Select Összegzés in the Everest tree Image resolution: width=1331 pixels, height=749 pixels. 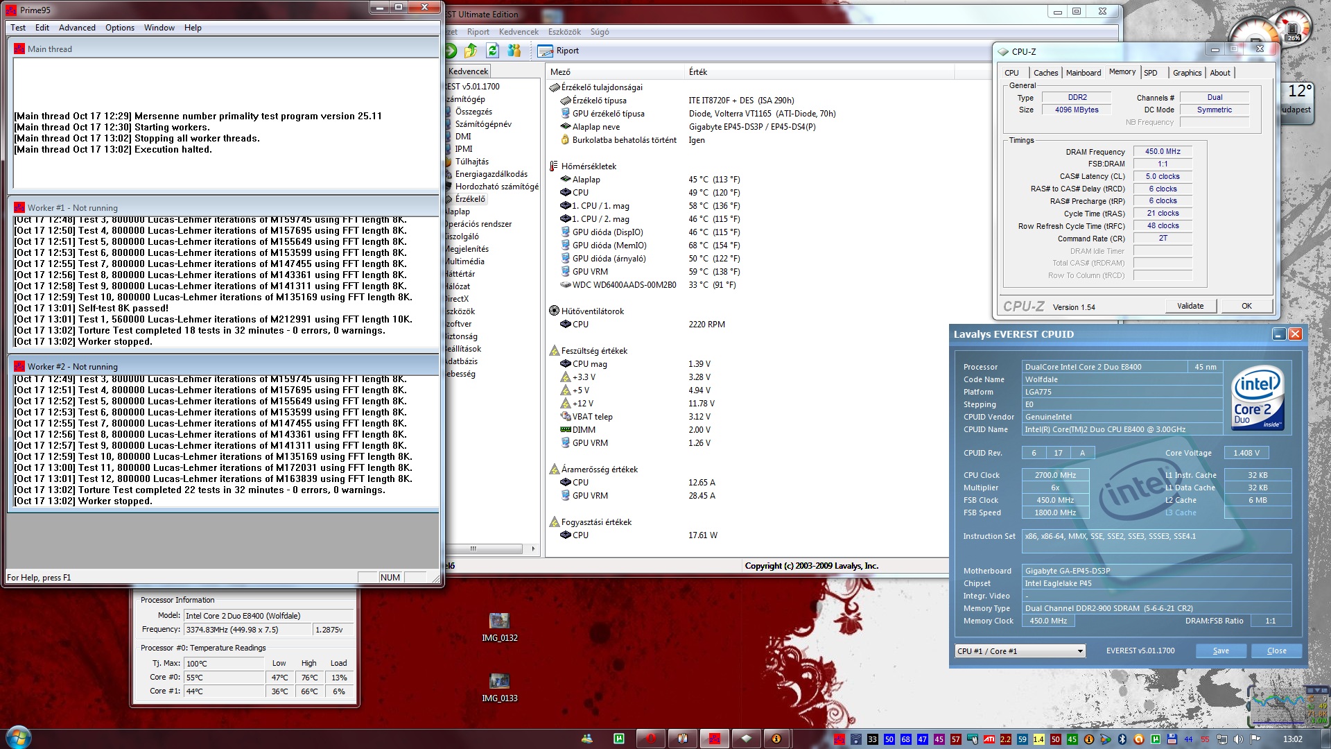click(473, 112)
